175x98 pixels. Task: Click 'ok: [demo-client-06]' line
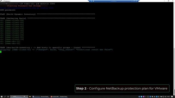coord(12,31)
